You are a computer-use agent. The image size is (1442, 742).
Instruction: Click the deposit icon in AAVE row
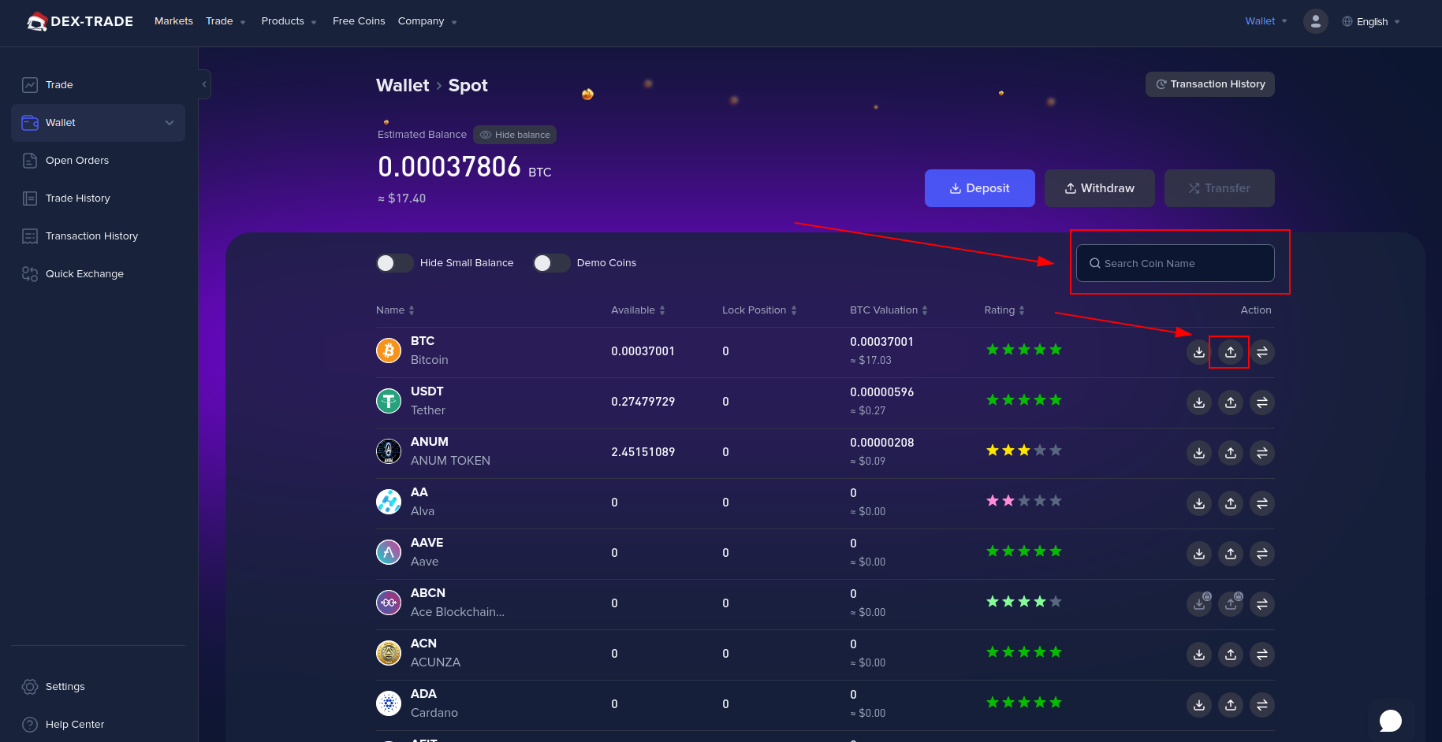[1199, 554]
